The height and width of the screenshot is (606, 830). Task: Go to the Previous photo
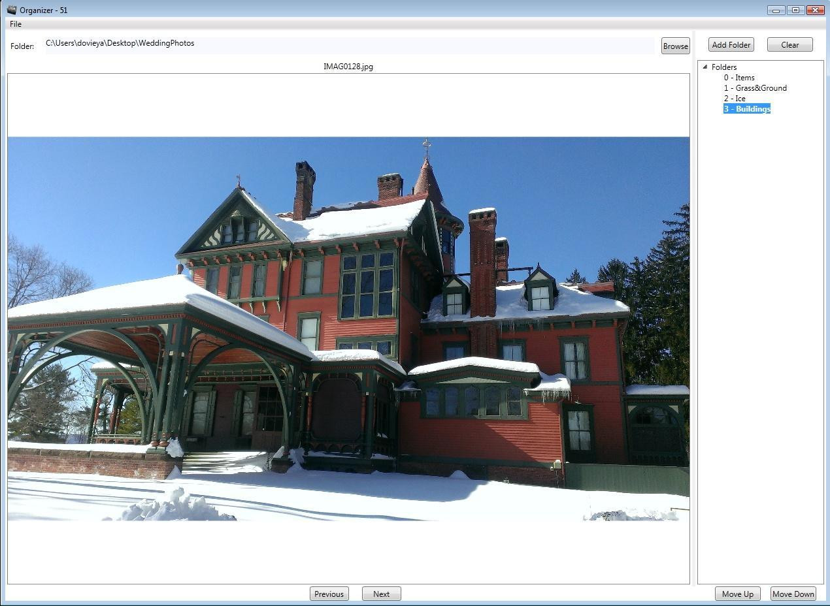(329, 594)
